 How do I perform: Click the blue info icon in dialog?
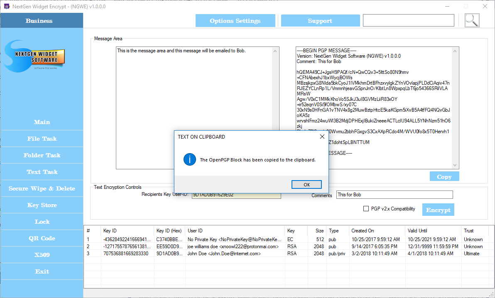tap(190, 160)
